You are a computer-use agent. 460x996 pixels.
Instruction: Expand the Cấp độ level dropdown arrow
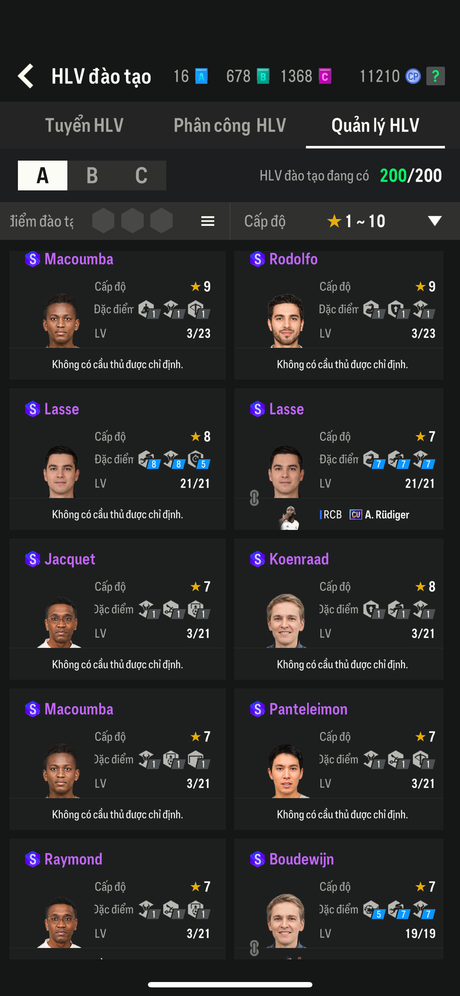point(435,221)
